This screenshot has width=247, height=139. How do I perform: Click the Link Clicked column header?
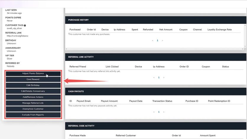tap(112, 67)
